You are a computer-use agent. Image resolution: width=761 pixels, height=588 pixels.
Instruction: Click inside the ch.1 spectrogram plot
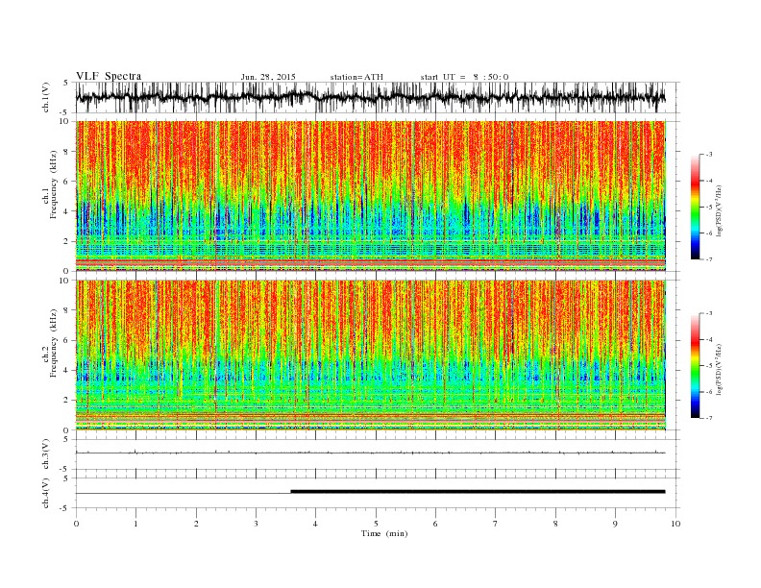[371, 196]
